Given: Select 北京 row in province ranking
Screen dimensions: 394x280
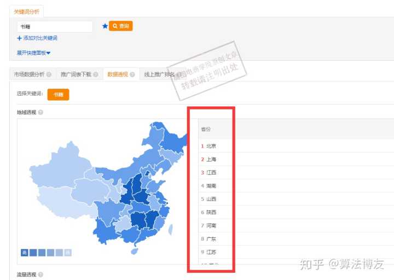Looking at the screenshot, I should [x=211, y=146].
